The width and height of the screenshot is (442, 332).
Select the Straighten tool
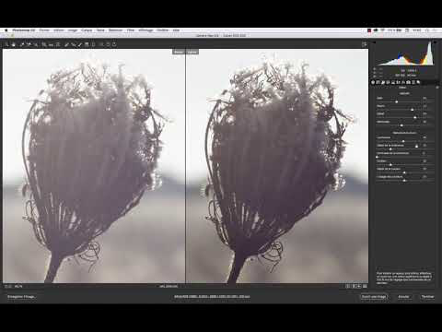pos(51,44)
